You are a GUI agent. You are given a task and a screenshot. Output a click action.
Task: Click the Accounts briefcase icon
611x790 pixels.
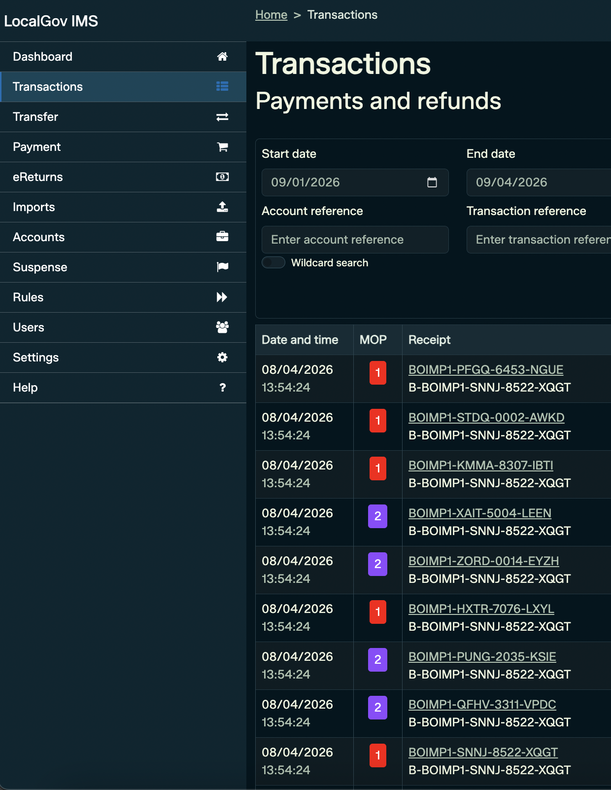click(222, 237)
